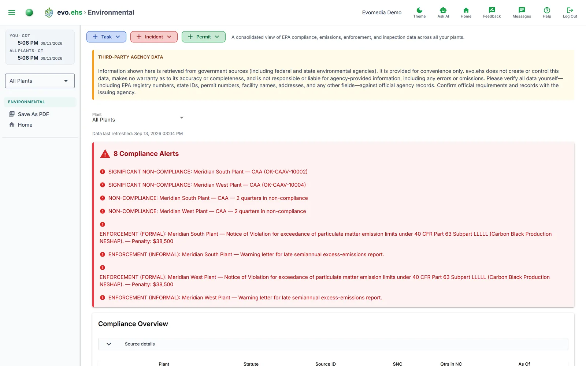The width and height of the screenshot is (586, 366).
Task: Click the ALL PLANTS CT clock time
Action: click(28, 58)
